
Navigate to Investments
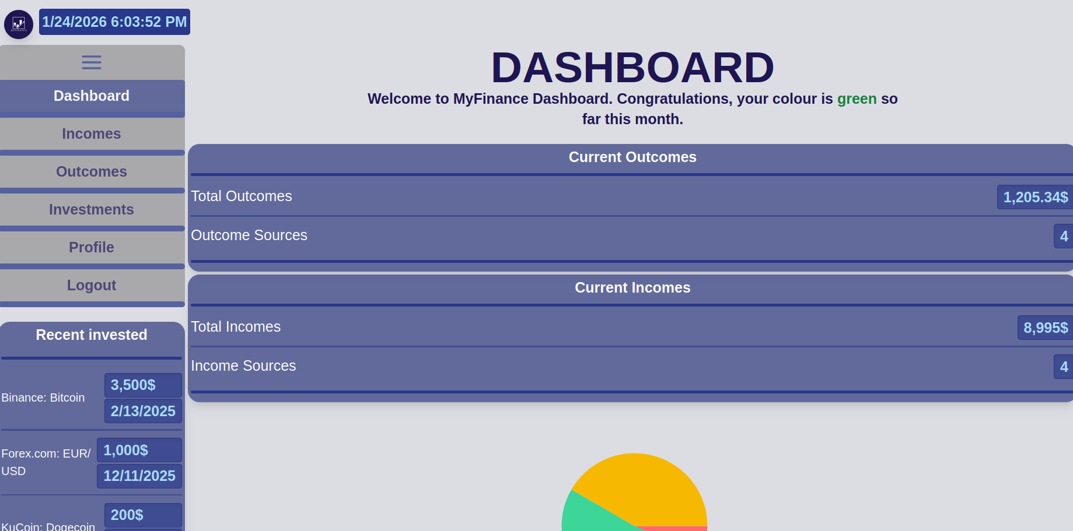[x=92, y=210]
